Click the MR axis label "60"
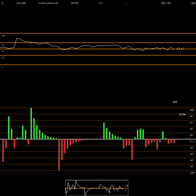Screen dimensions: 196x196 tap(191, 123)
